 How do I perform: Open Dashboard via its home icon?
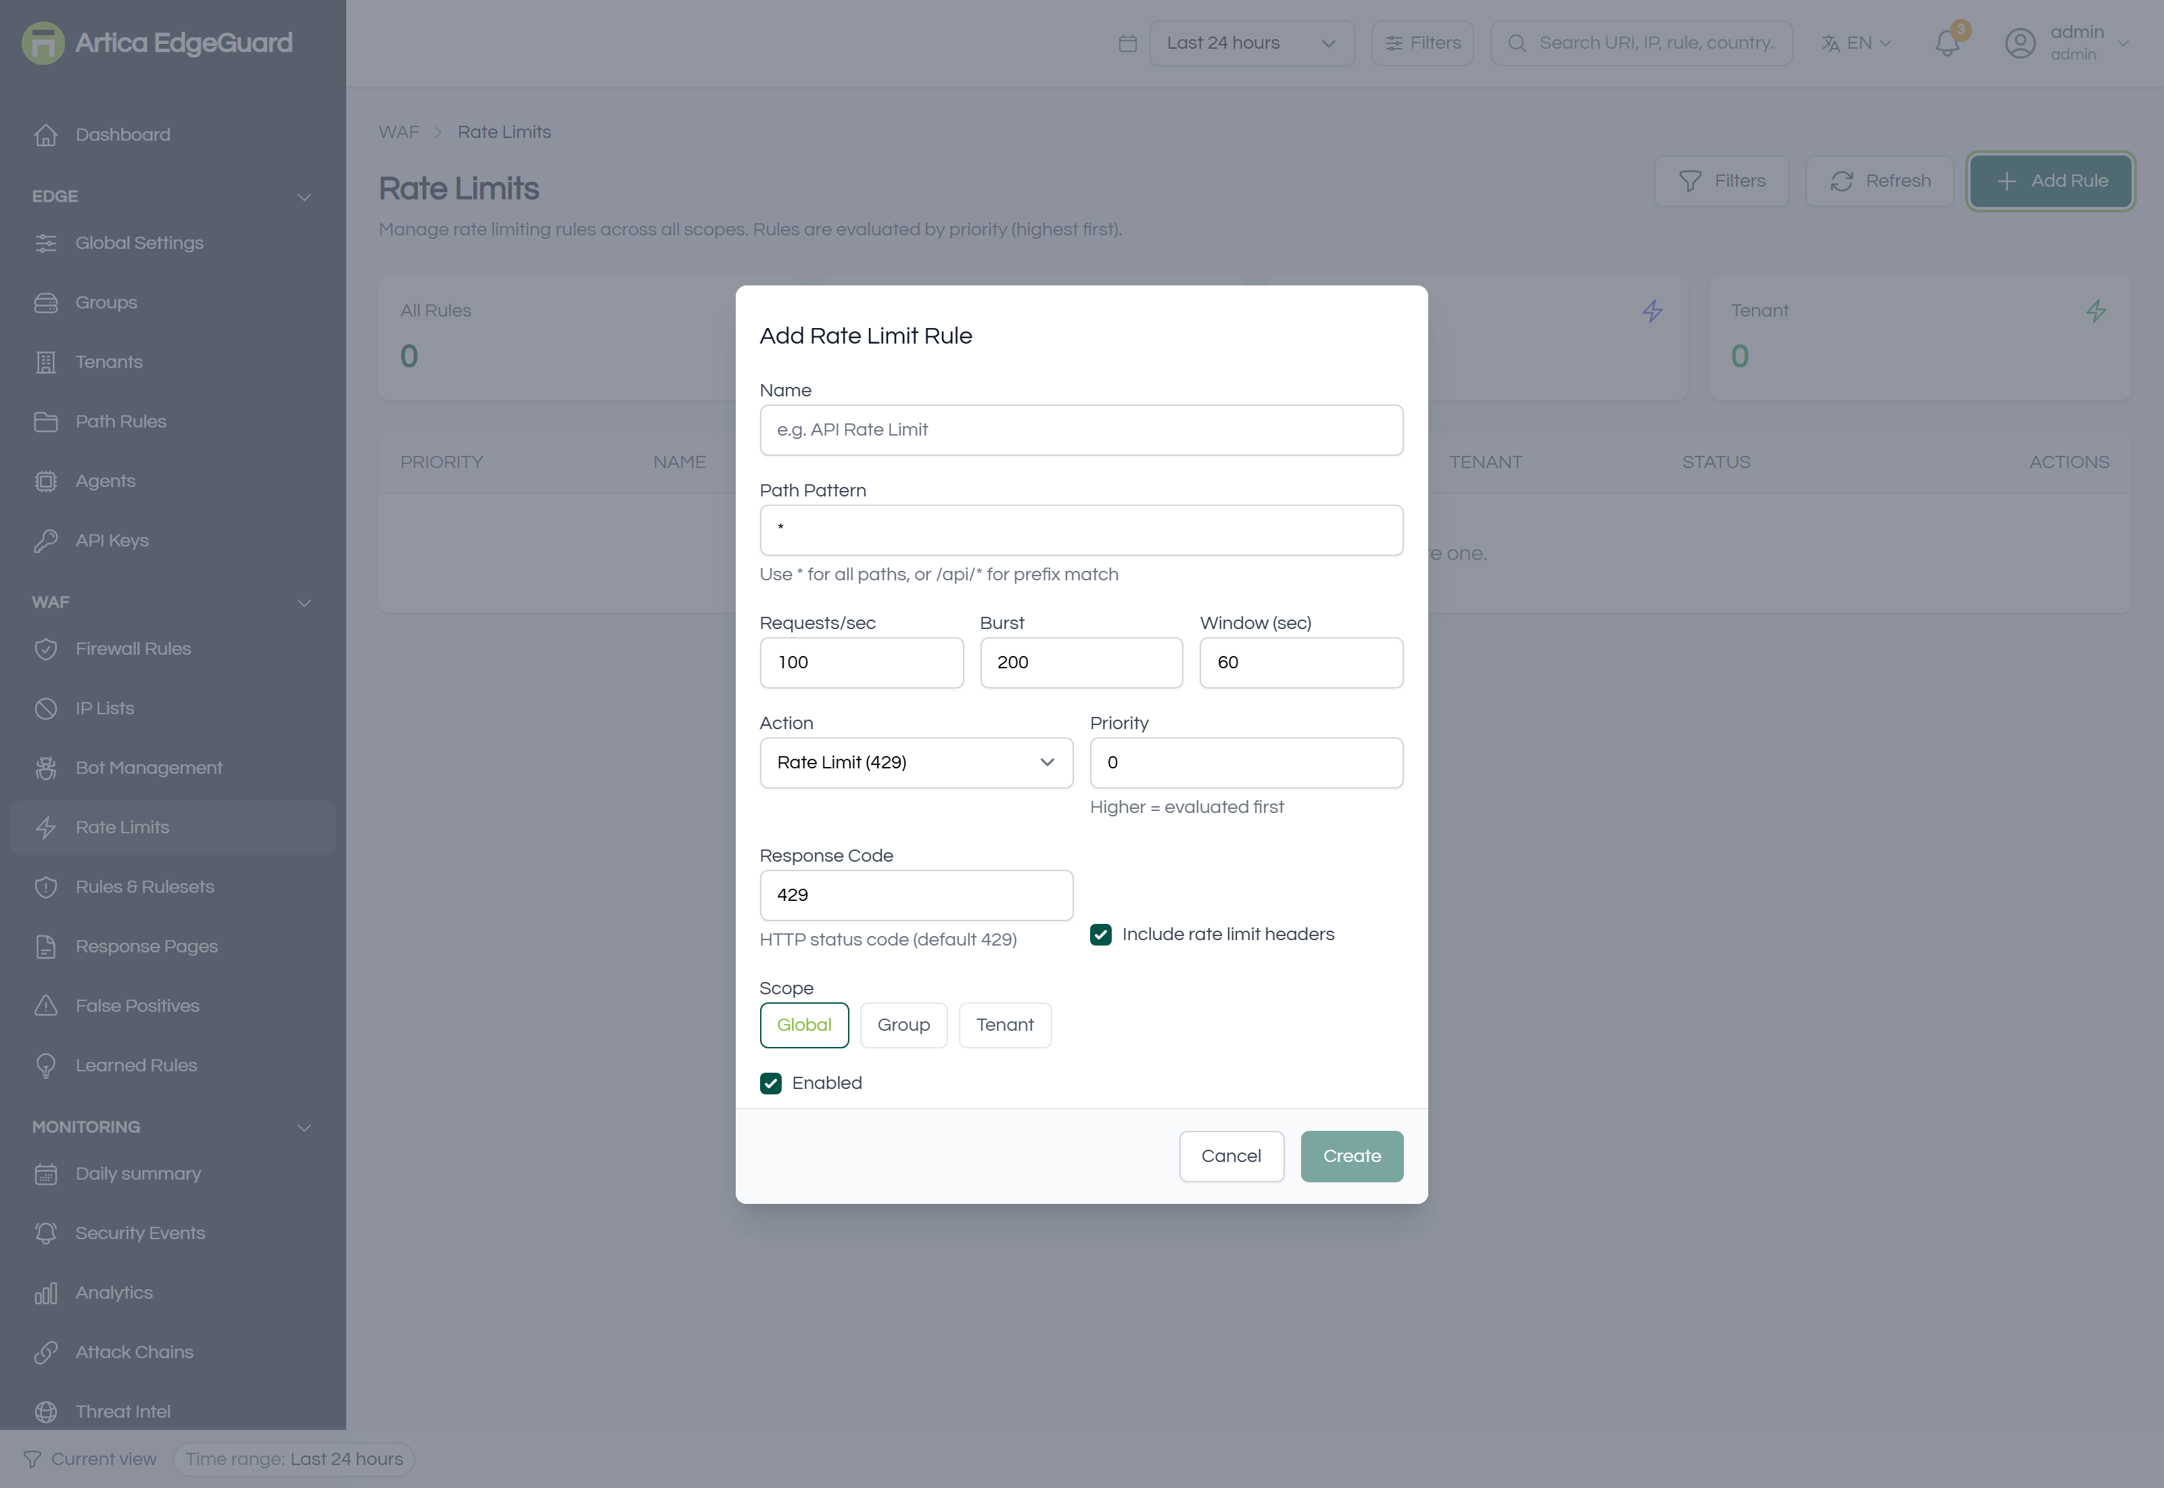coord(46,135)
